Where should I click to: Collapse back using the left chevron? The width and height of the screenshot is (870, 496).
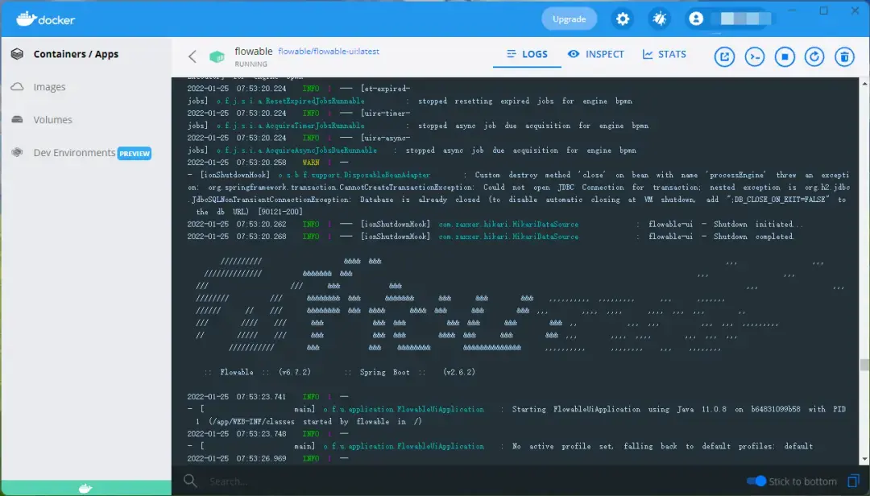pyautogui.click(x=193, y=56)
